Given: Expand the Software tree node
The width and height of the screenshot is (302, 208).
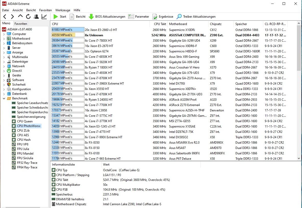Looking at the screenshot, I should click(4, 80).
